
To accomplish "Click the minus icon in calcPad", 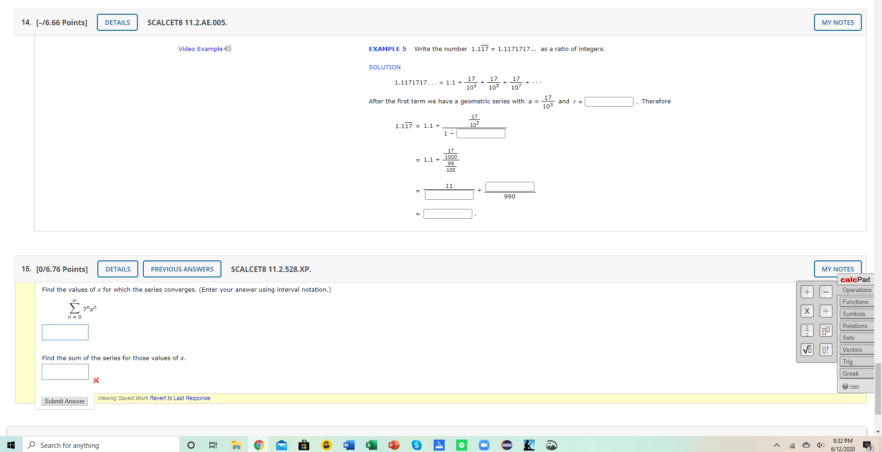I will (x=826, y=292).
